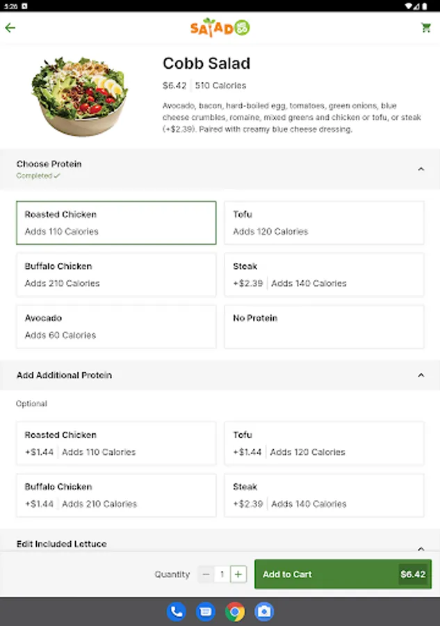The image size is (440, 626).
Task: Select the No Protein option
Action: (x=324, y=326)
